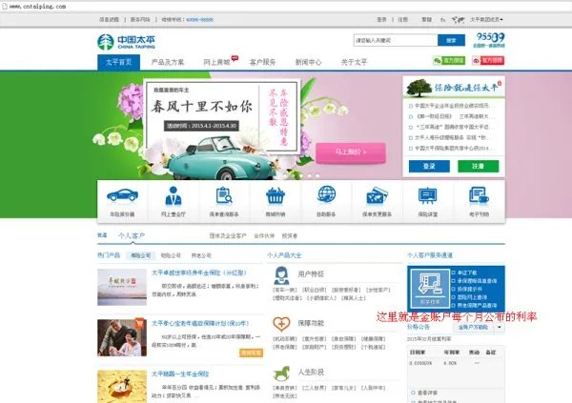Select the 养老公司 hot products subtab

pos(201,255)
